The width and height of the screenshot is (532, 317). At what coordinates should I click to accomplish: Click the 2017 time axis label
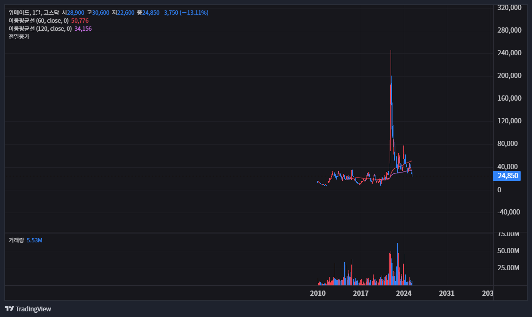click(x=361, y=293)
